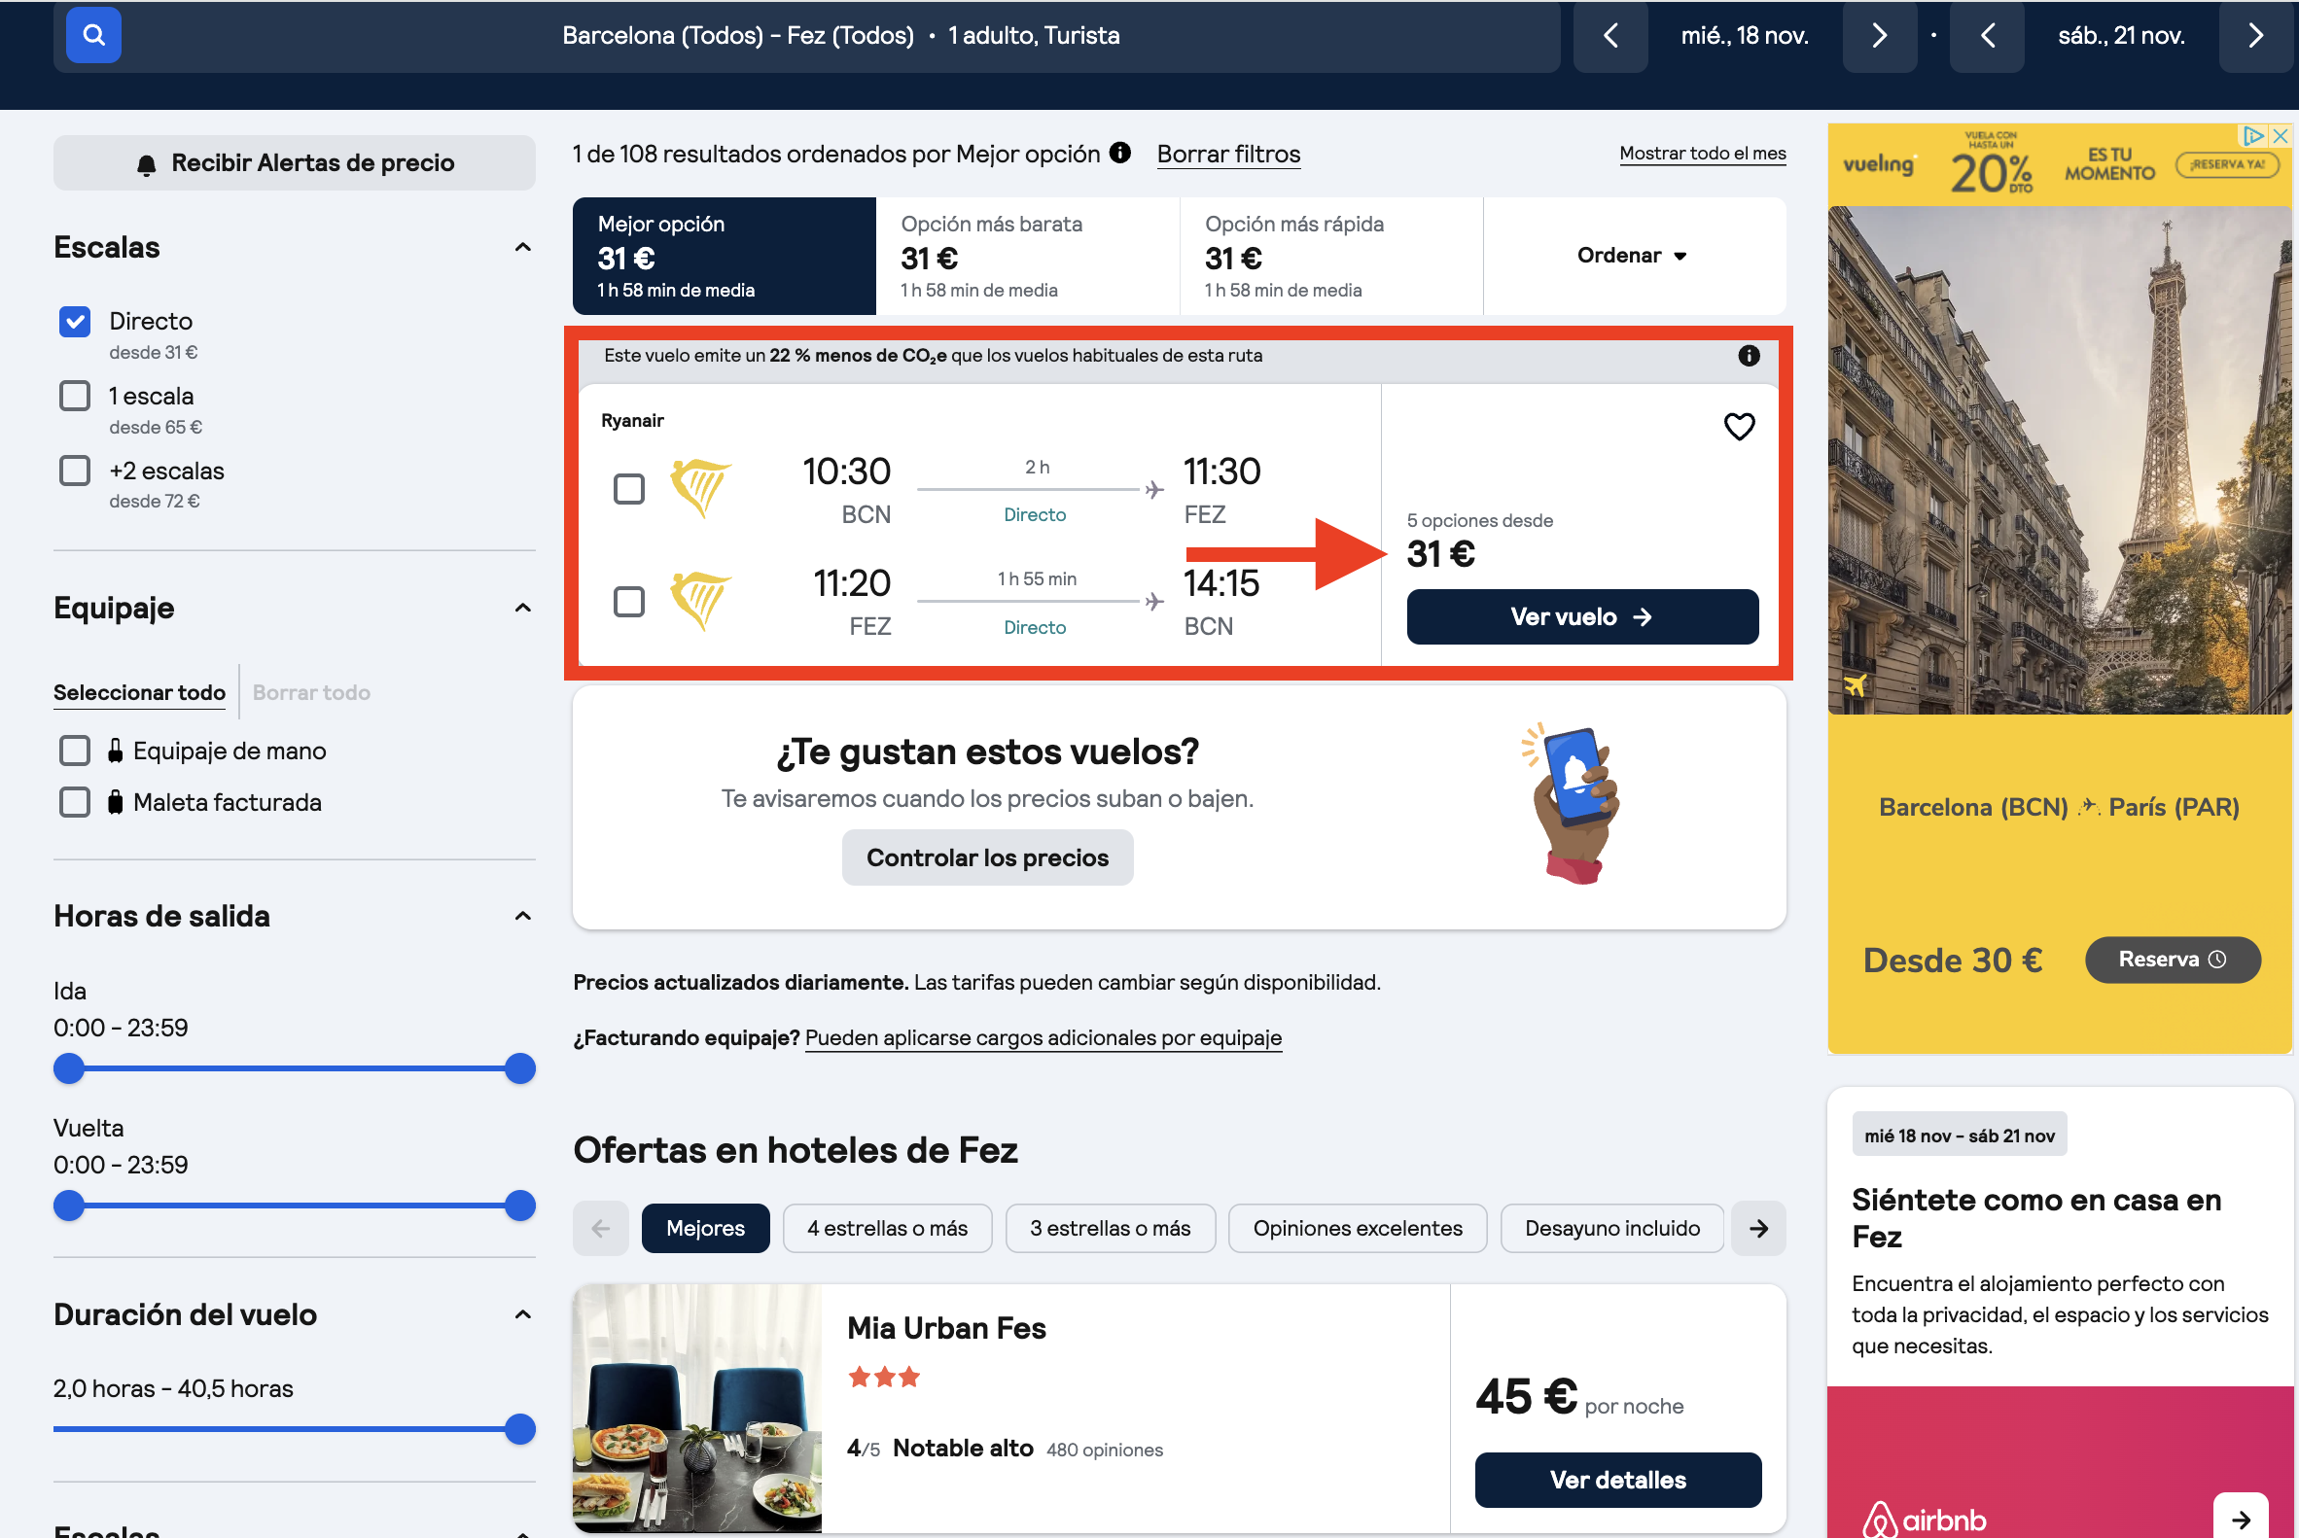Select the 10:30 BCN outbound flight checkbox
Screen dimensions: 2299x1538
coord(629,488)
